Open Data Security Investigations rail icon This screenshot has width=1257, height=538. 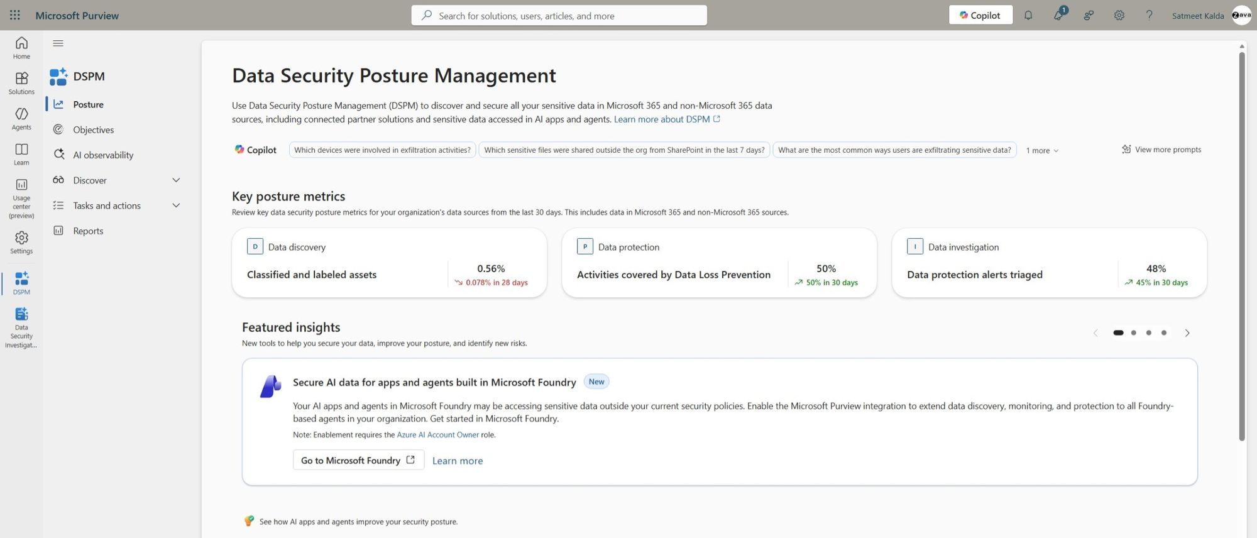pyautogui.click(x=21, y=327)
